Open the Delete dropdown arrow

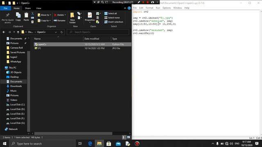tap(65, 15)
